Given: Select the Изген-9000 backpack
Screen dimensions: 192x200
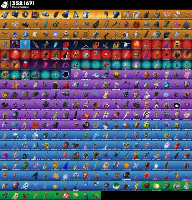Looking at the screenshot, I should [136, 95].
